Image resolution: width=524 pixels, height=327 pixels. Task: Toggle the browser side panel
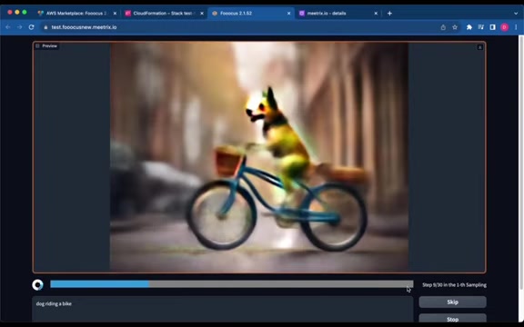[x=492, y=27]
